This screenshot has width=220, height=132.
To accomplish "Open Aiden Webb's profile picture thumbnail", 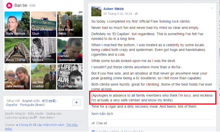I will click(x=96, y=11).
